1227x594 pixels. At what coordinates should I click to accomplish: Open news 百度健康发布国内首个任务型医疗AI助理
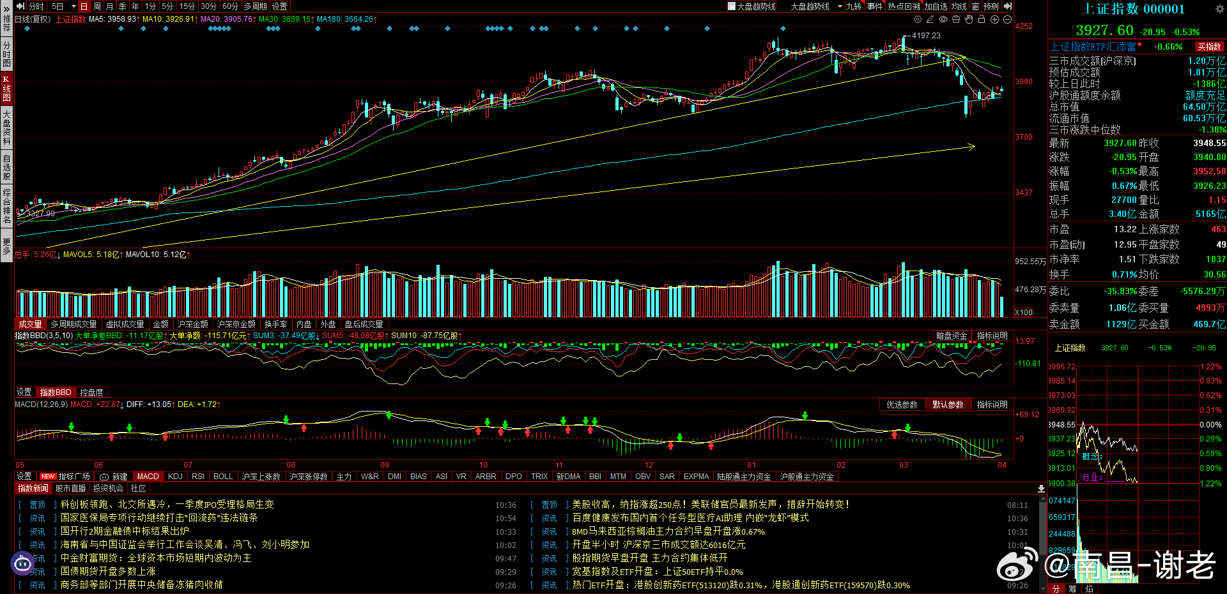[690, 518]
